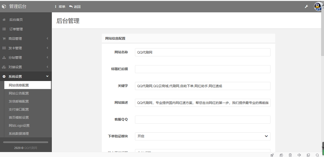
Task: Click the speaker mute icon in bottom bar
Action: [x=299, y=155]
